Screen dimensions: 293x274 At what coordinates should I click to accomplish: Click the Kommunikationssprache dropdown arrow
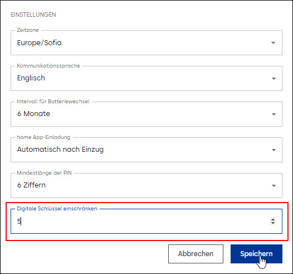click(274, 79)
